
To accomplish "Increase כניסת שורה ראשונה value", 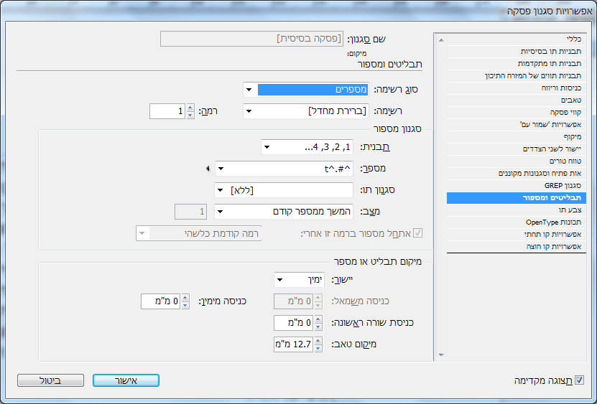I will click(318, 319).
